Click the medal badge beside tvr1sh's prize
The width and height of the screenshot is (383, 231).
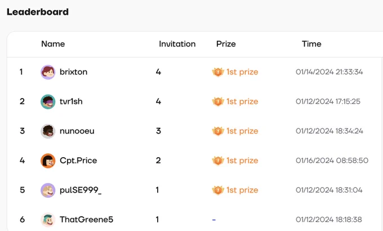pyautogui.click(x=218, y=101)
